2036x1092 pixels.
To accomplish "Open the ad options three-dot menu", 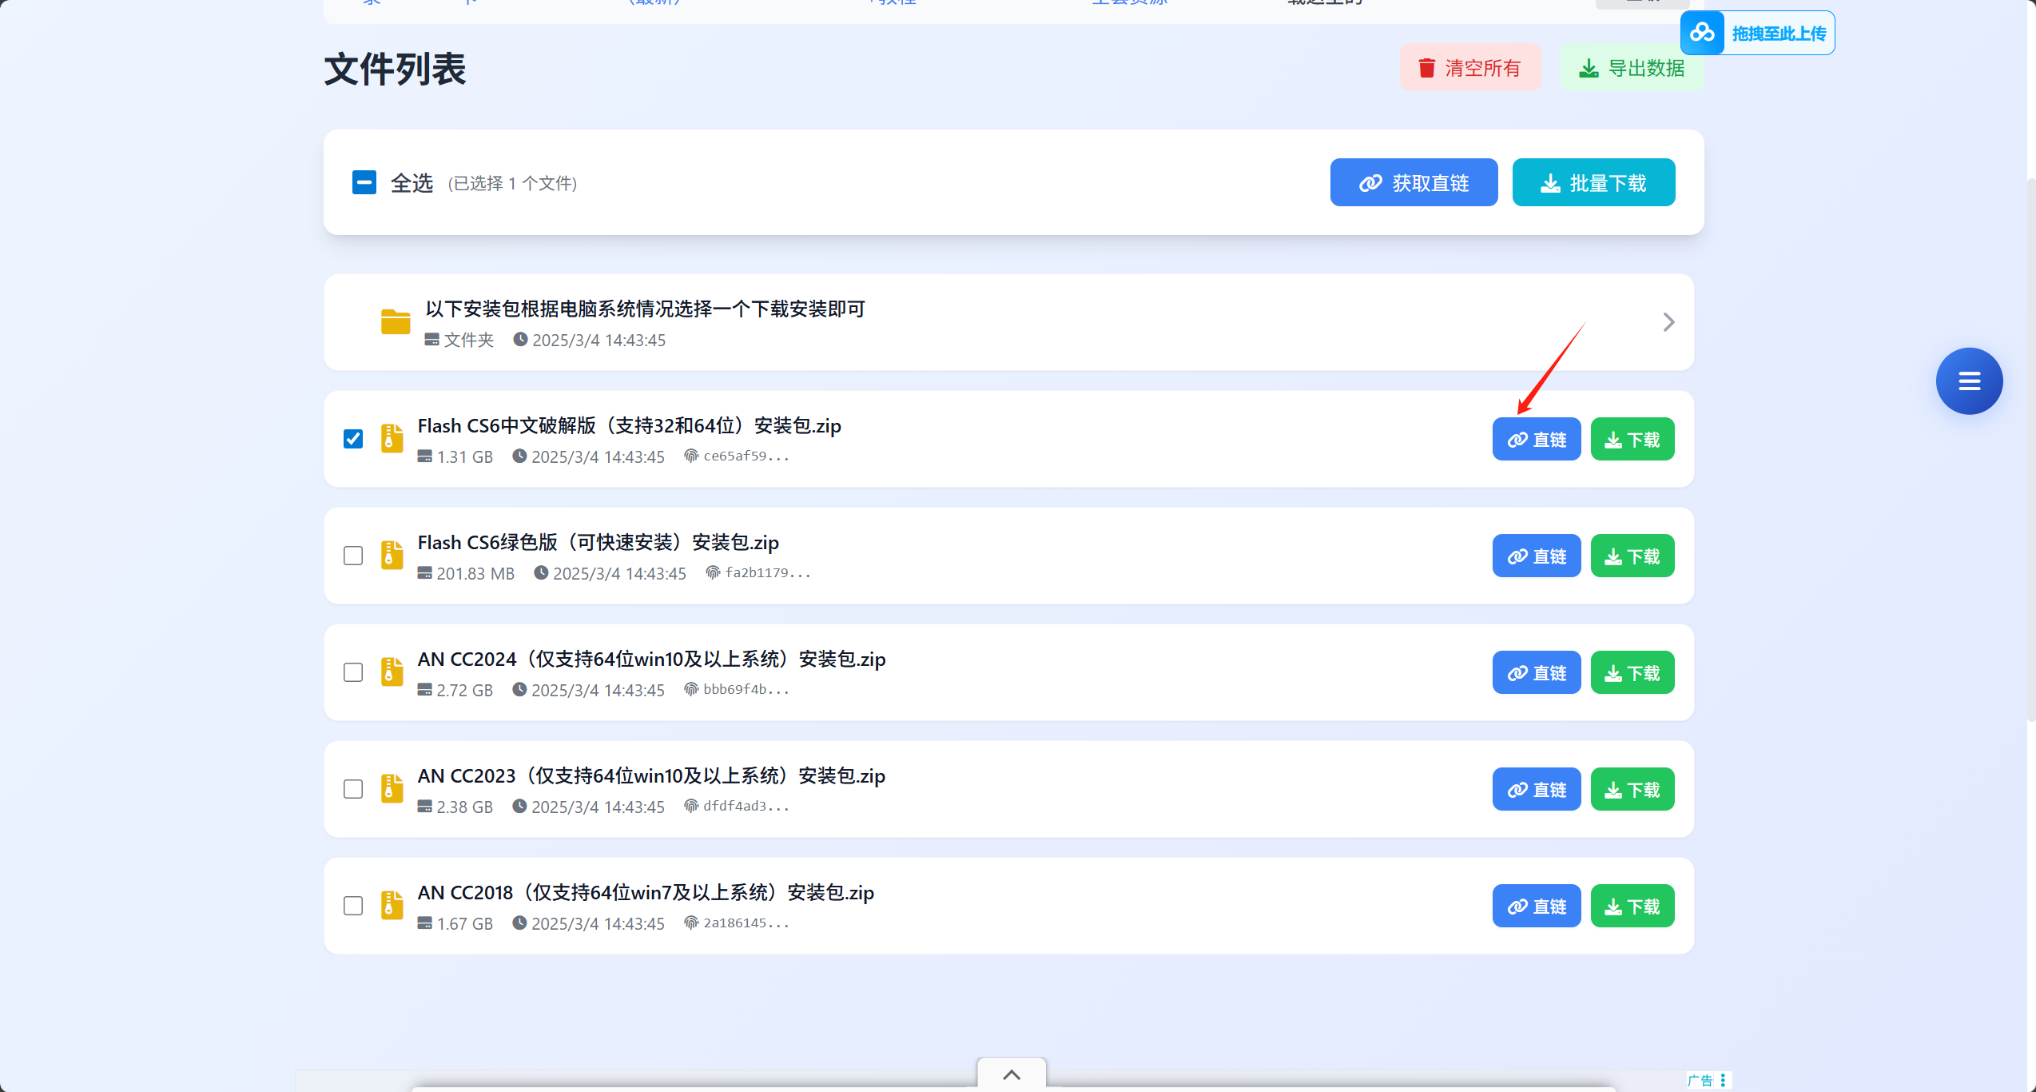I will (x=1723, y=1080).
